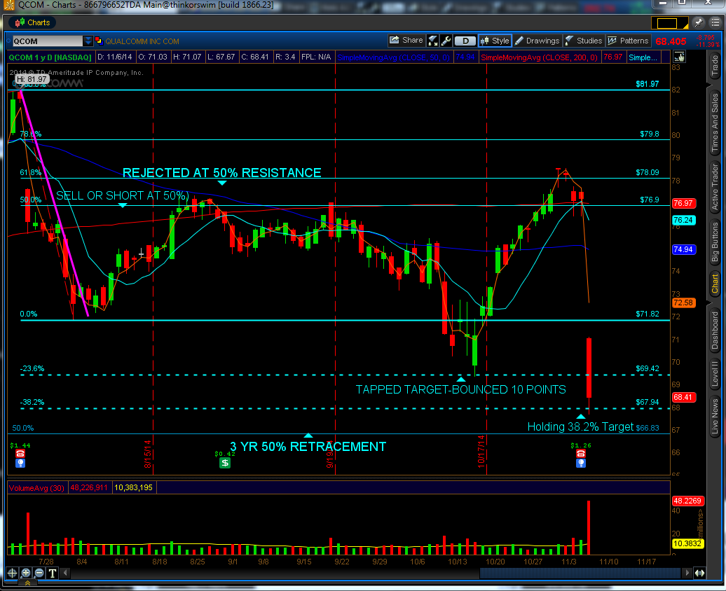Select the magenta trendline drawing
The height and width of the screenshot is (591, 726).
[54, 204]
